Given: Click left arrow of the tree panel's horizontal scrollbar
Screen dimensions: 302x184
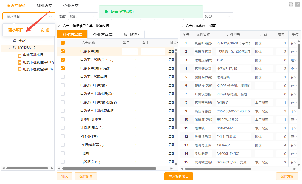Looking at the screenshot, I should (x=4, y=168).
